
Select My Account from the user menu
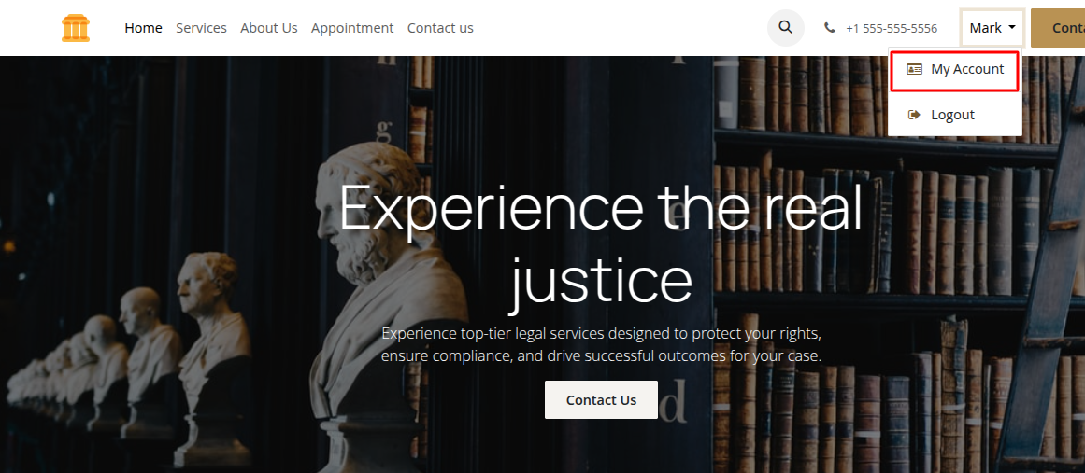tap(955, 69)
